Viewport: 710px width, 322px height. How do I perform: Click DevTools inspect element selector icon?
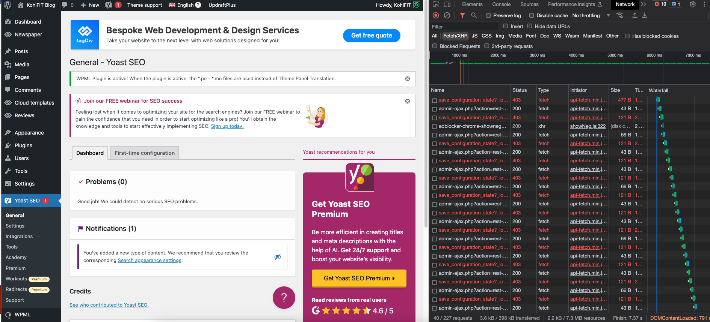click(x=436, y=4)
